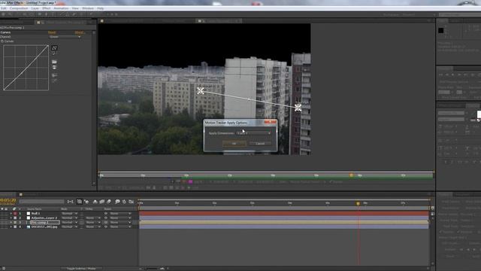Click the Brainstorm icon in timeline

pyautogui.click(x=117, y=202)
